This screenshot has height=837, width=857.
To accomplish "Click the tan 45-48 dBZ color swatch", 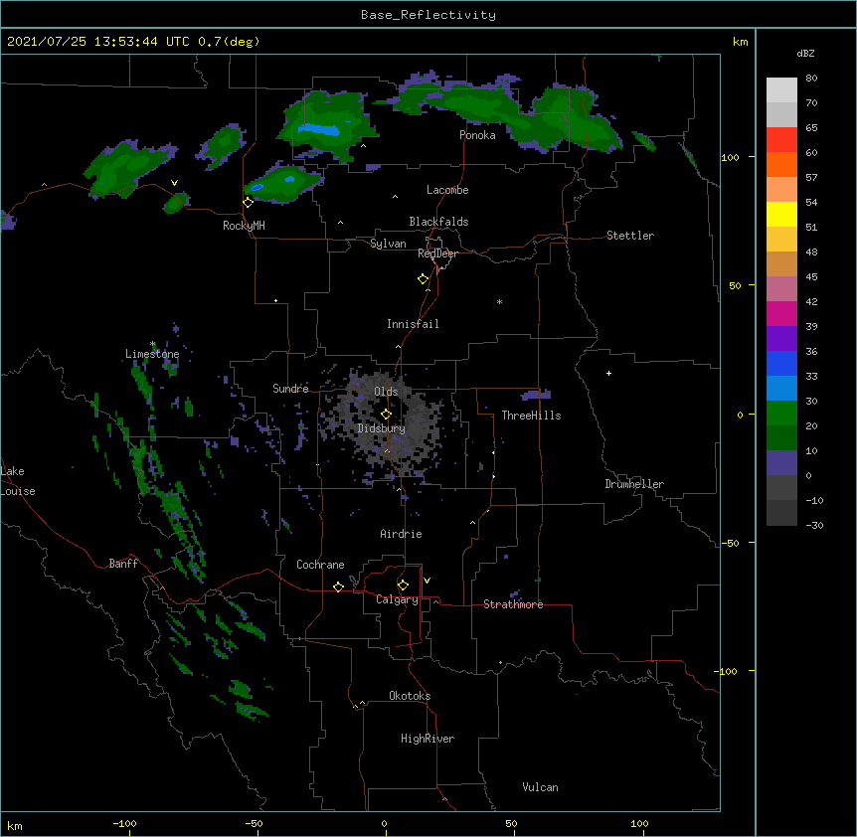I will (x=781, y=263).
